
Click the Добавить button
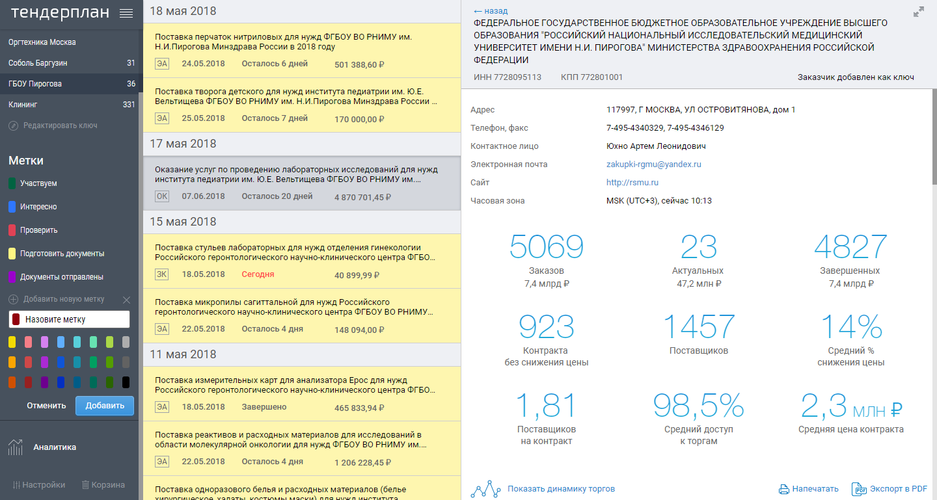[x=105, y=406]
